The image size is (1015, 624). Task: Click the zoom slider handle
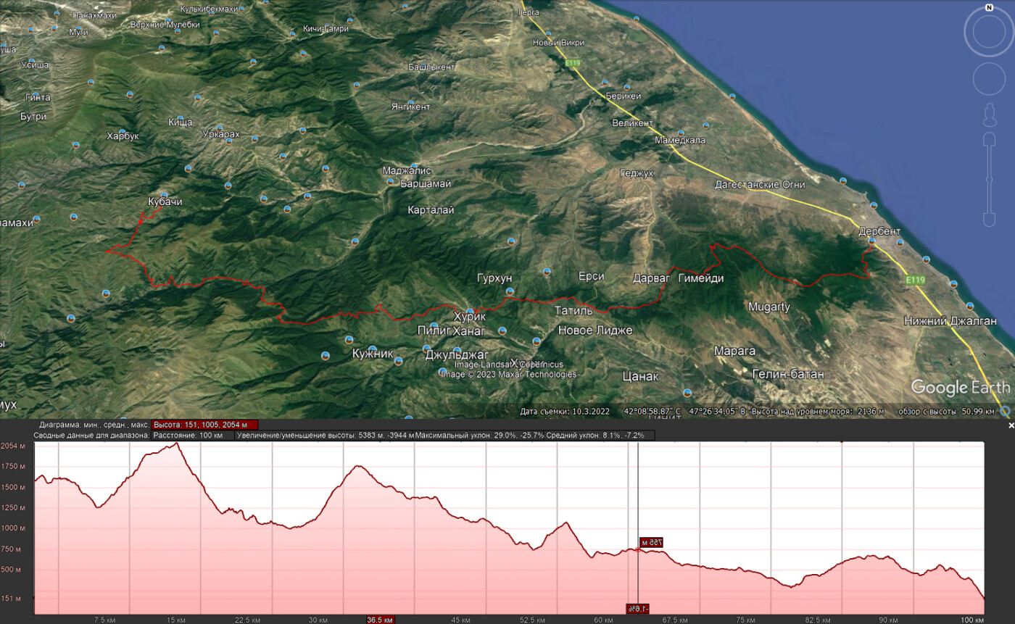point(989,178)
